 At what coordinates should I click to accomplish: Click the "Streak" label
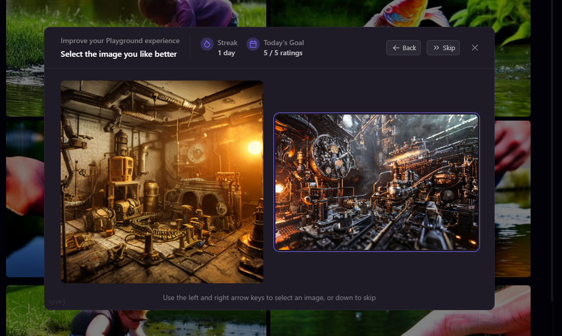227,43
